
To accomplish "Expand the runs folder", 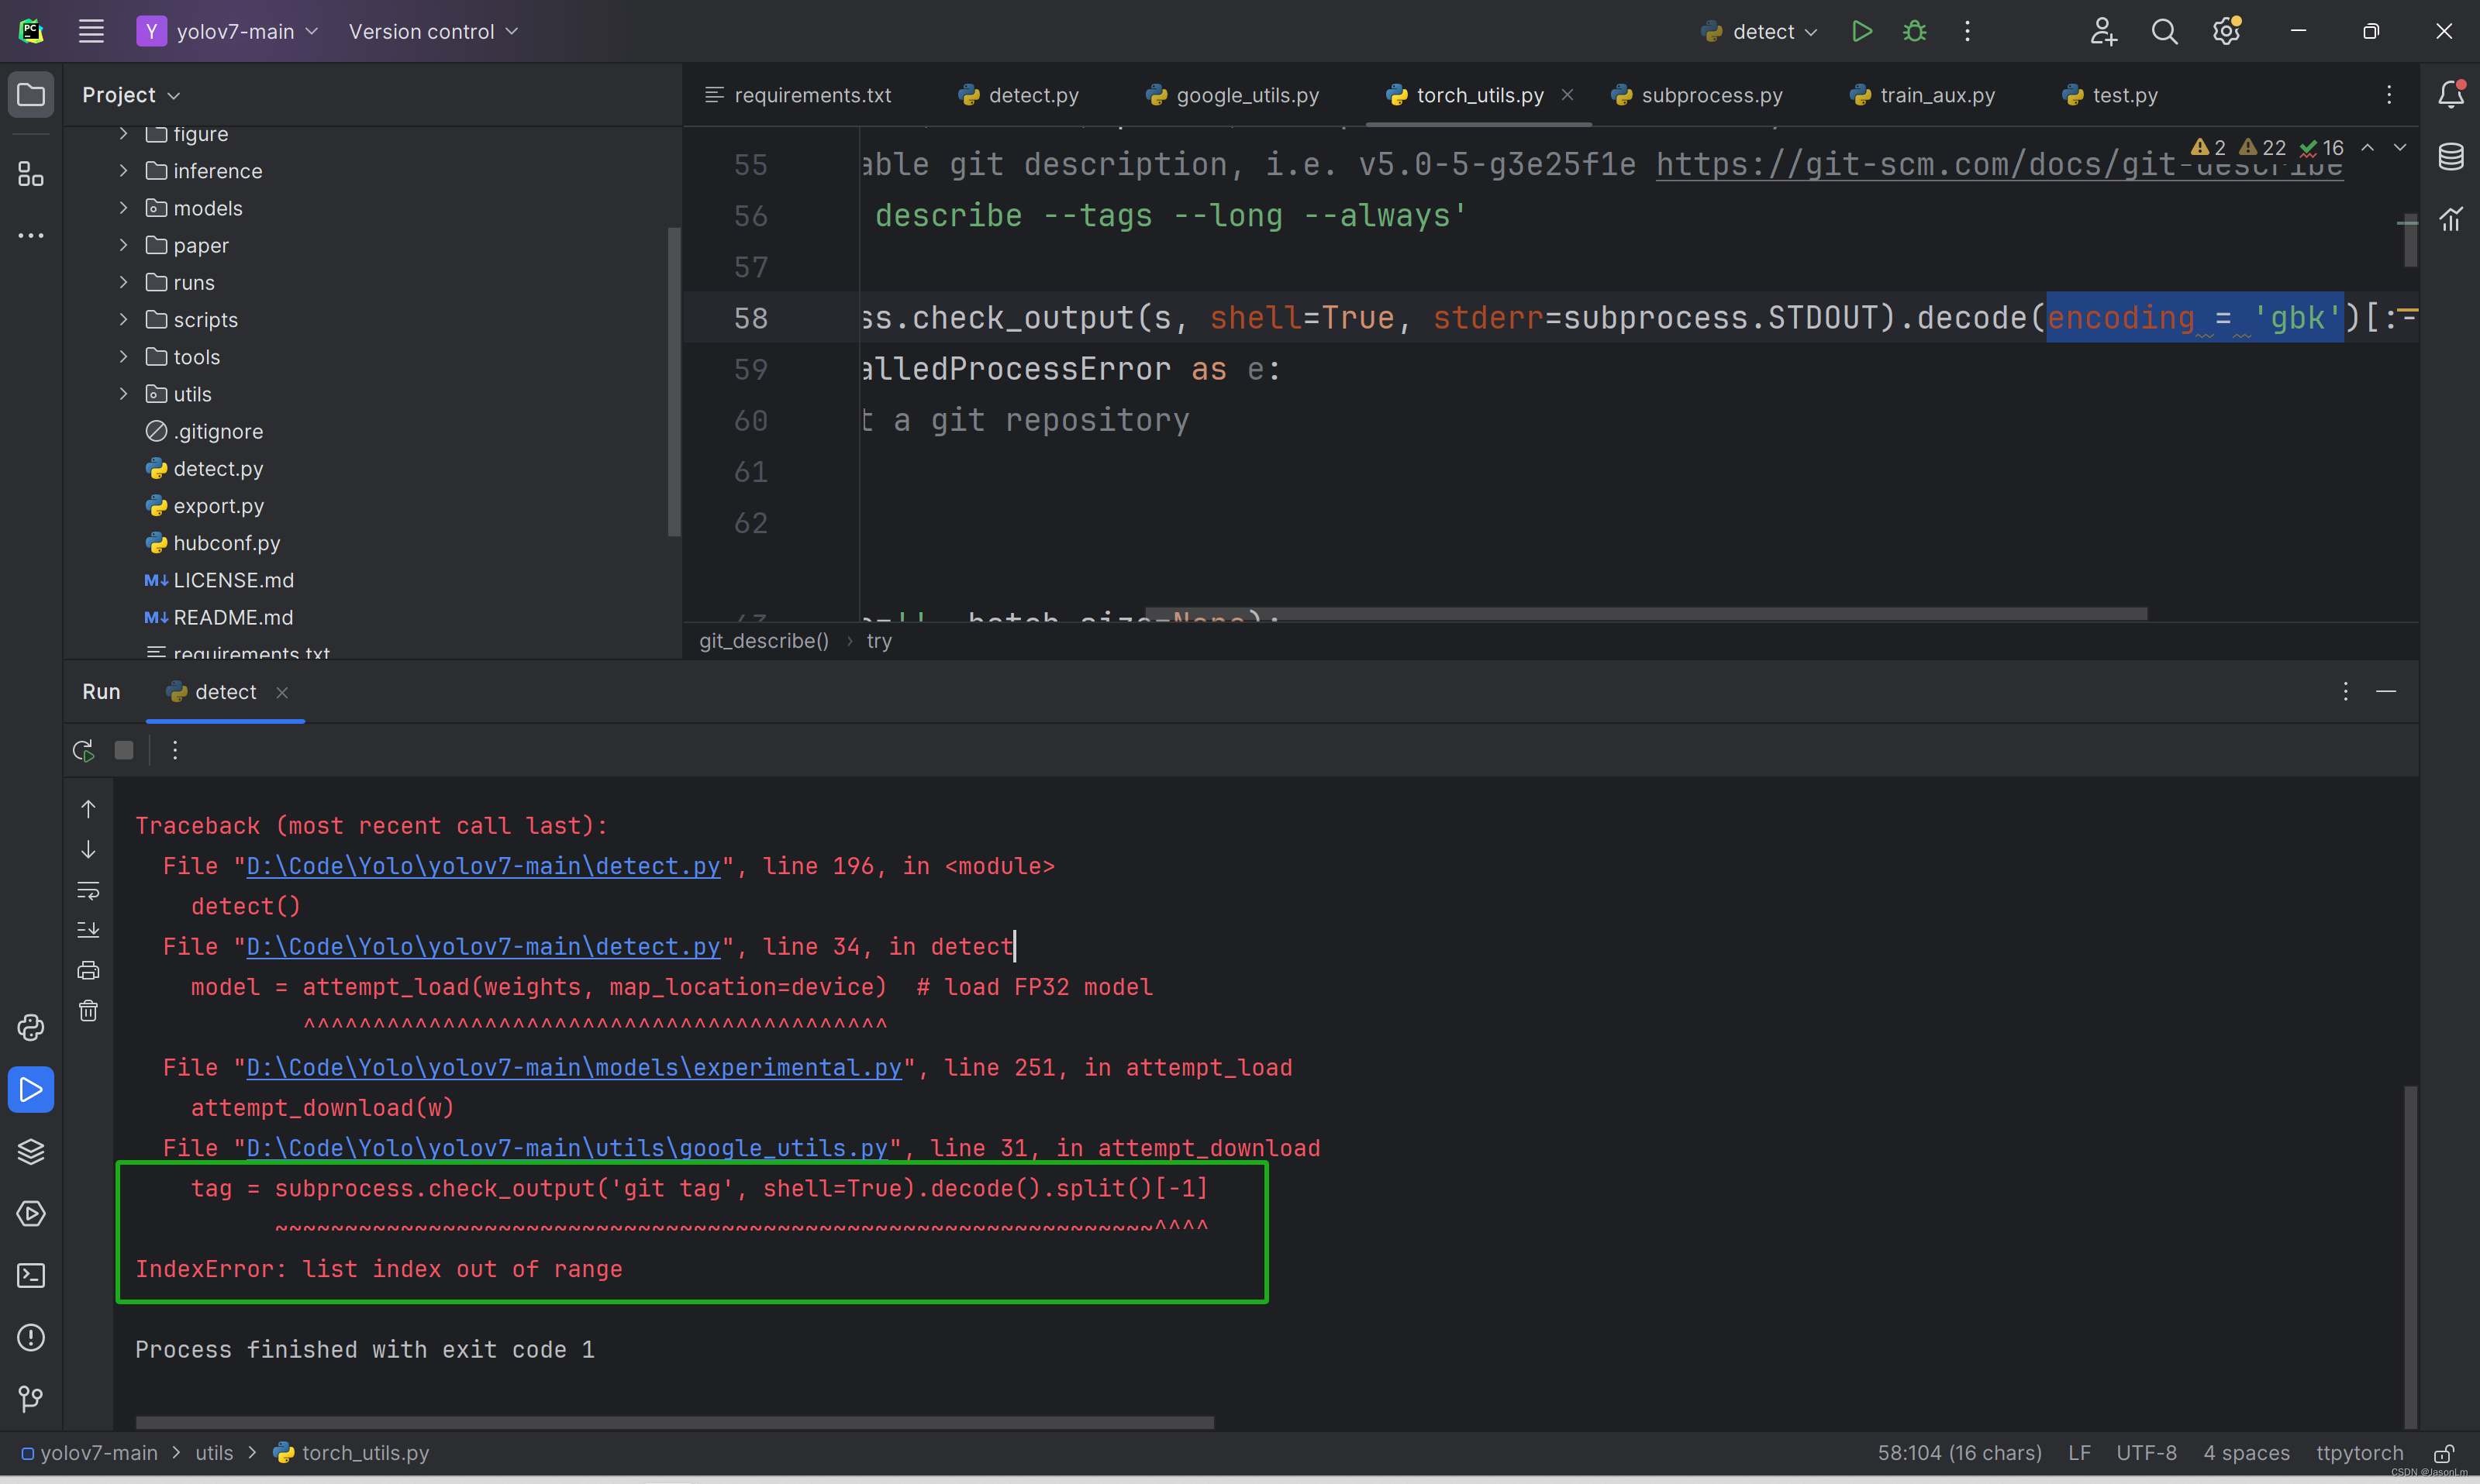I will tap(123, 282).
